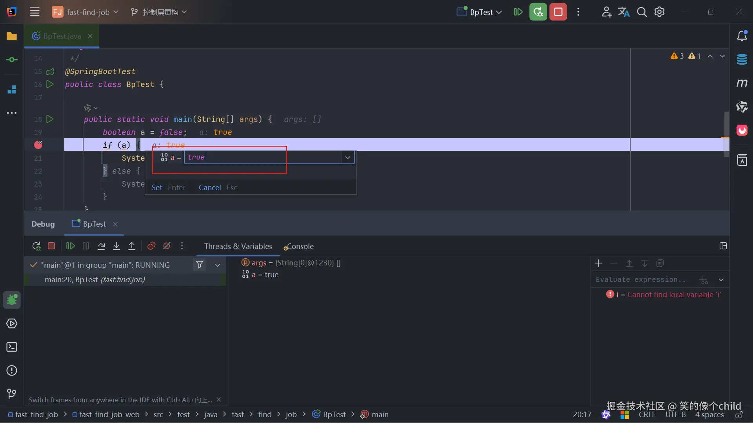Resume program in top toolbar

[518, 12]
